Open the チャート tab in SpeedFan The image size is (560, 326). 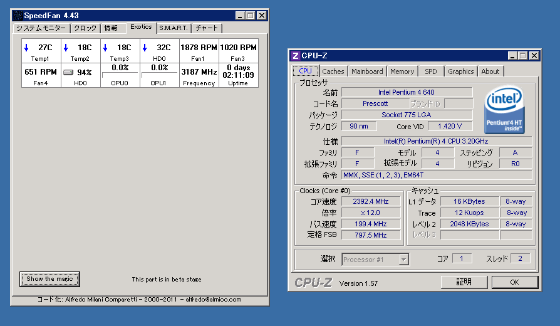(207, 28)
